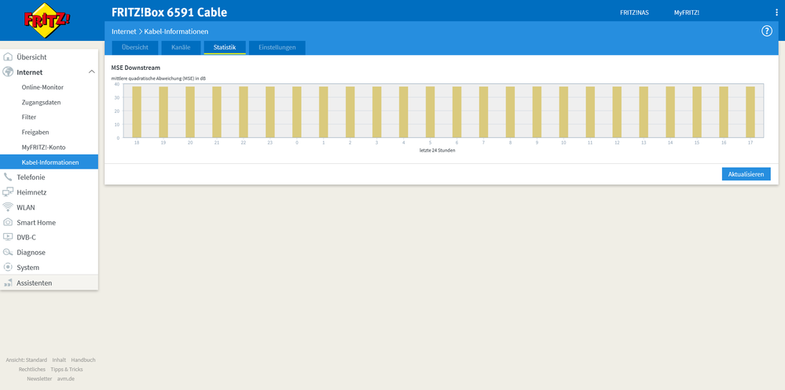Click the MSE bar for hour 18

pyautogui.click(x=137, y=112)
